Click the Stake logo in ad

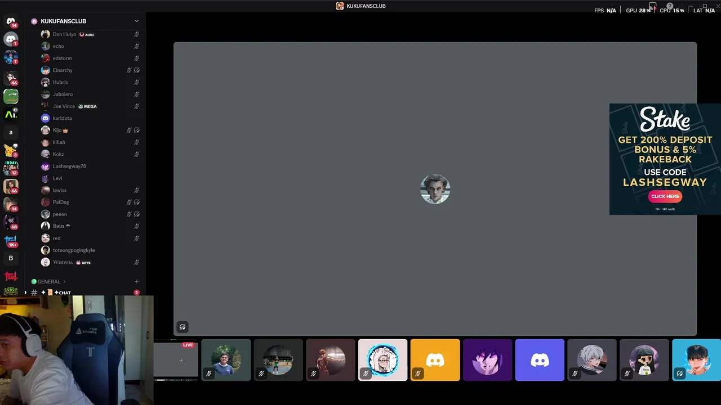(665, 119)
